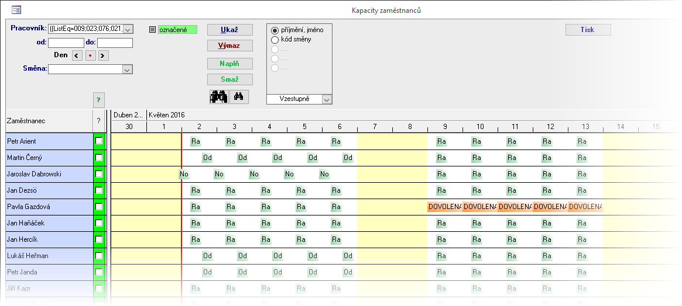Tick the checkbox for Petr Arient

click(99, 141)
